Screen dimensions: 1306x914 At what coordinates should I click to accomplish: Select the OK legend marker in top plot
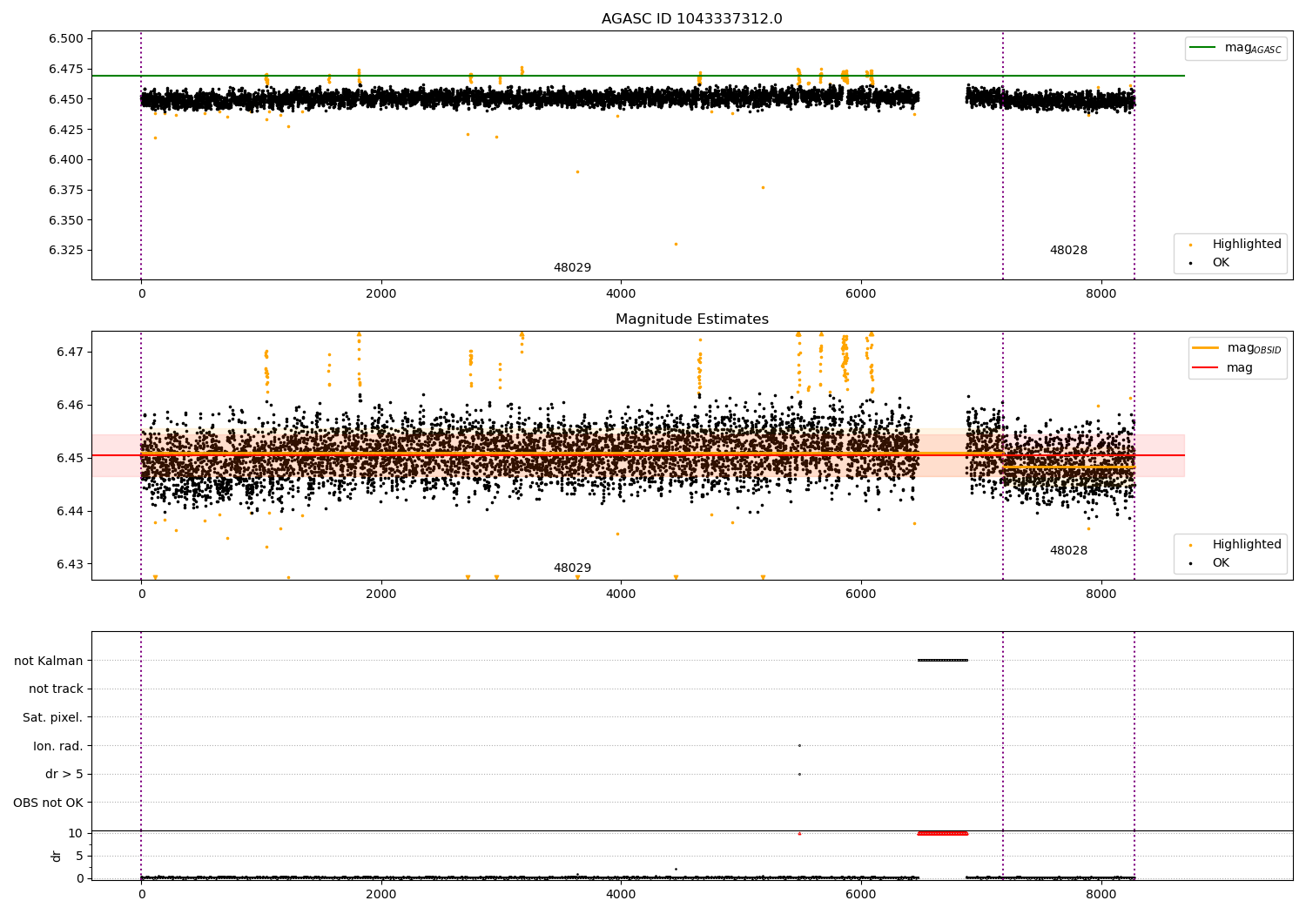pyautogui.click(x=1191, y=263)
